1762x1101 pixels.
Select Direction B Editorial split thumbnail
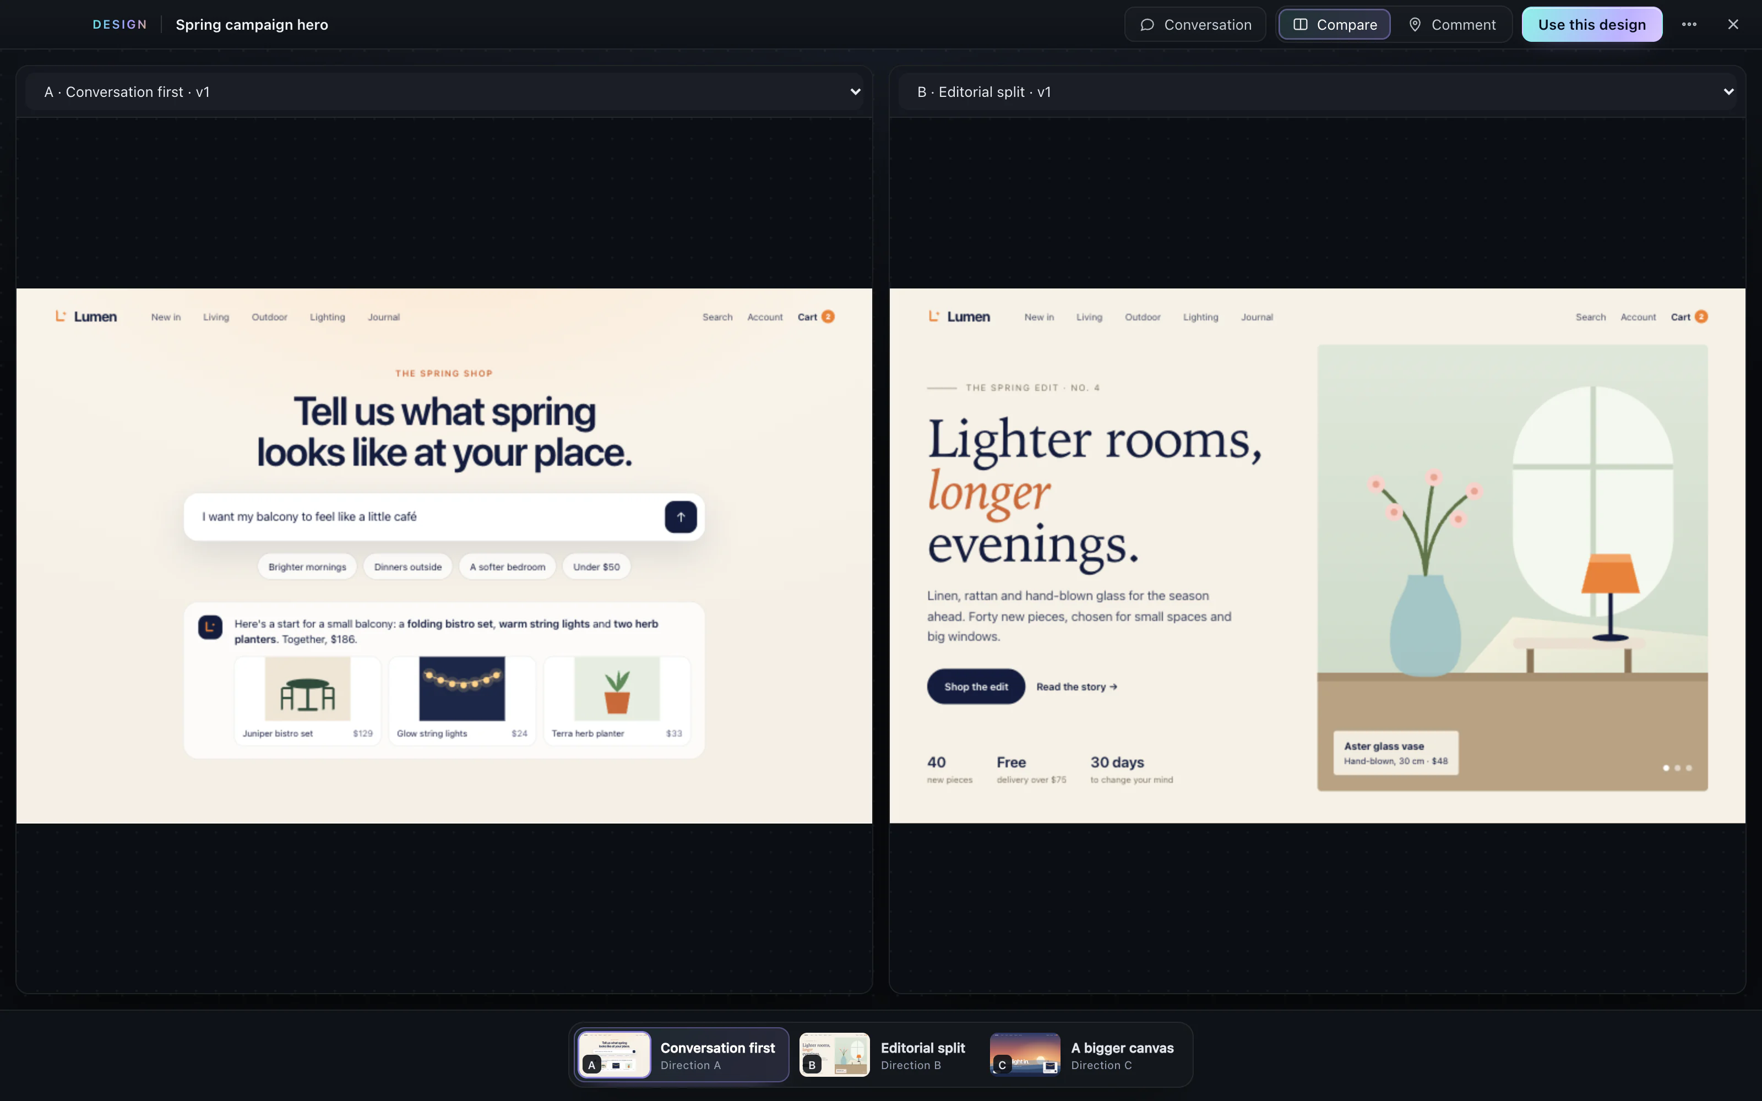coord(884,1055)
